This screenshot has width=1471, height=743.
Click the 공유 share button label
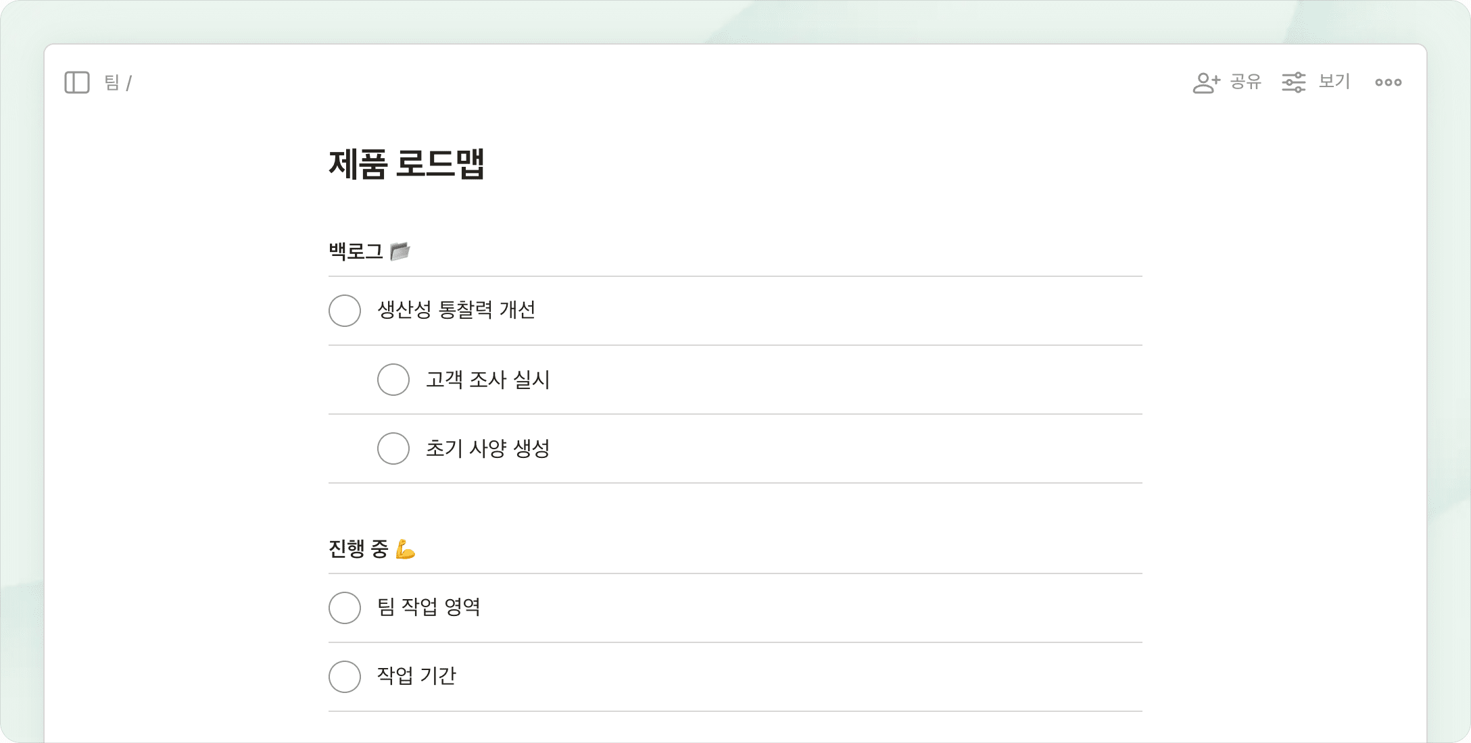1245,82
